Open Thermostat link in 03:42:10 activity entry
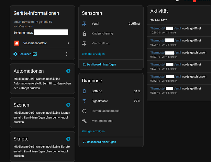Viewport: 211px width, 162px height. click(x=158, y=76)
